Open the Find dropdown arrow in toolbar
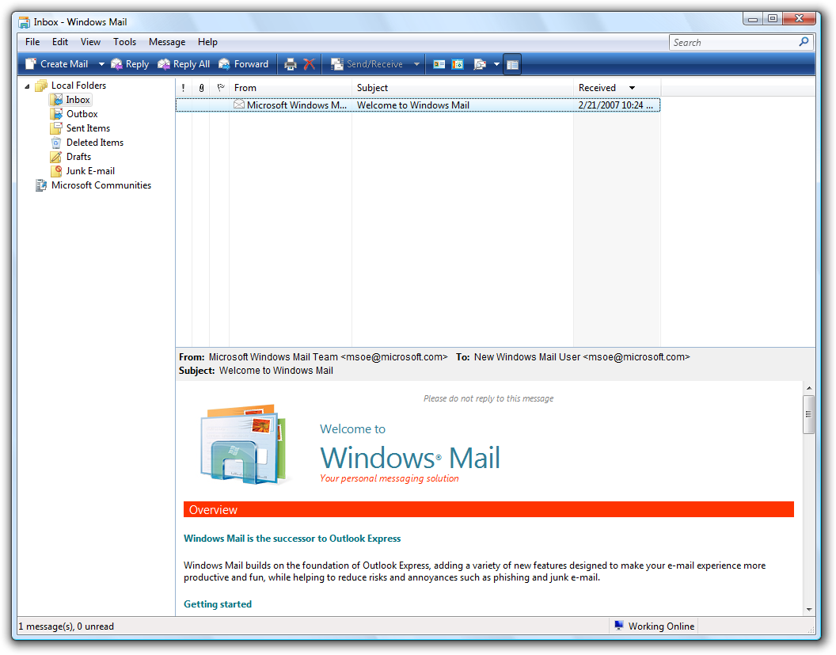The width and height of the screenshot is (836, 655). [496, 64]
